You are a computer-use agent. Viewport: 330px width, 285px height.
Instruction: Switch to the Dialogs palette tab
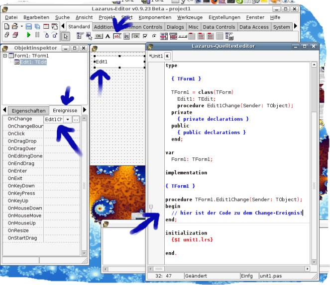pos(175,27)
